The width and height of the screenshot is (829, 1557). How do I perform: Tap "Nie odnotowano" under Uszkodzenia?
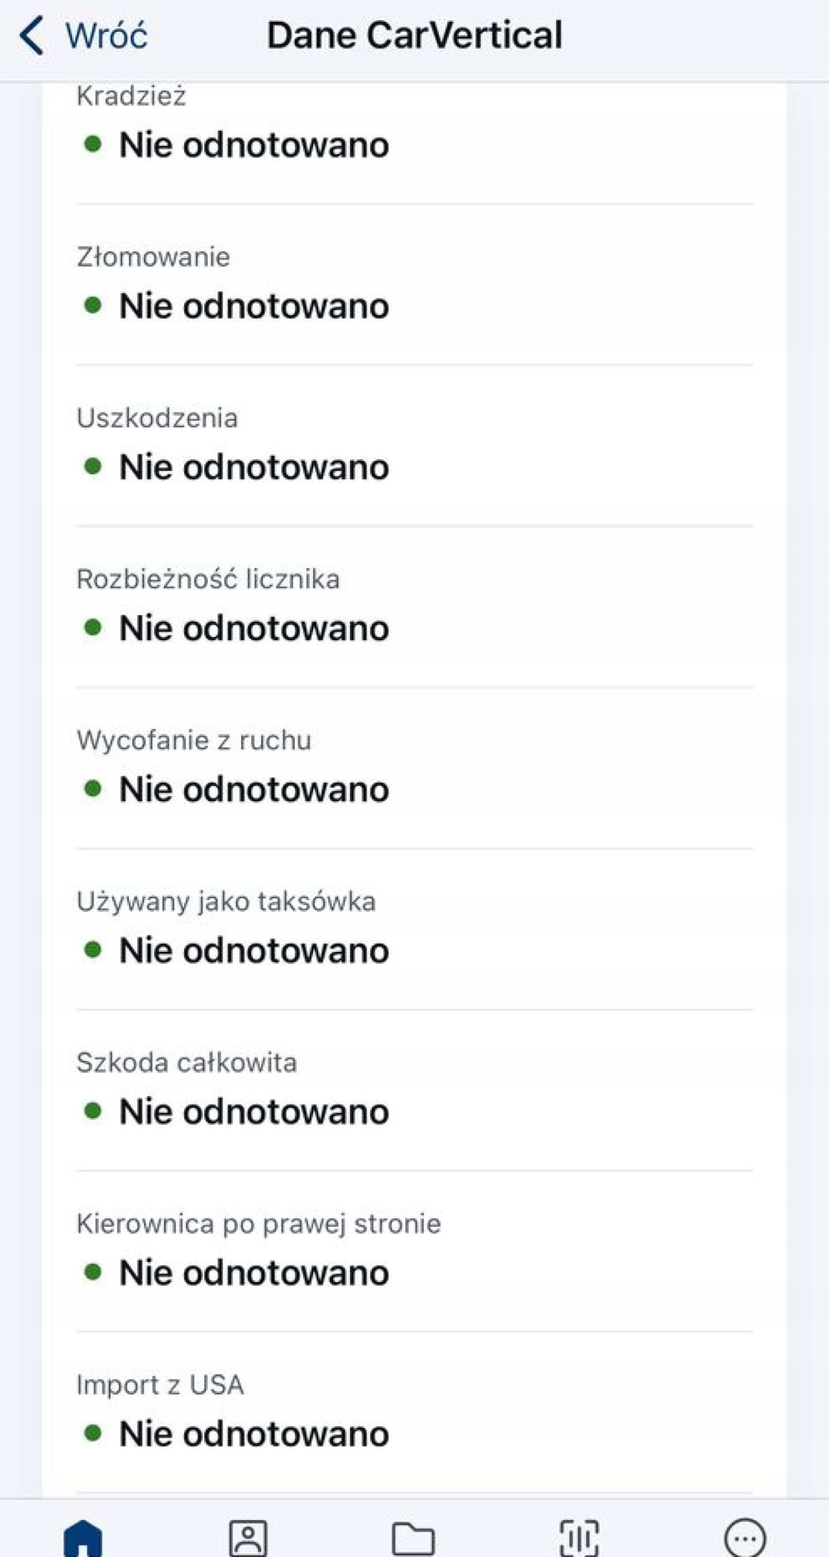pos(254,467)
